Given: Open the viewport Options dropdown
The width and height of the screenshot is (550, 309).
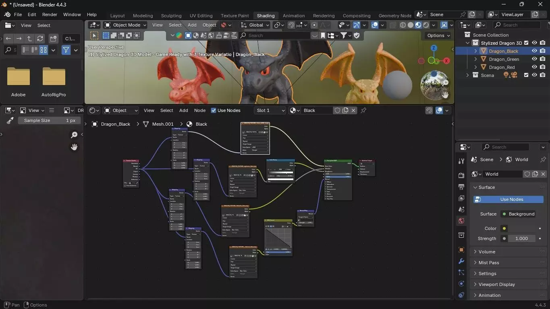Looking at the screenshot, I should tap(438, 35).
